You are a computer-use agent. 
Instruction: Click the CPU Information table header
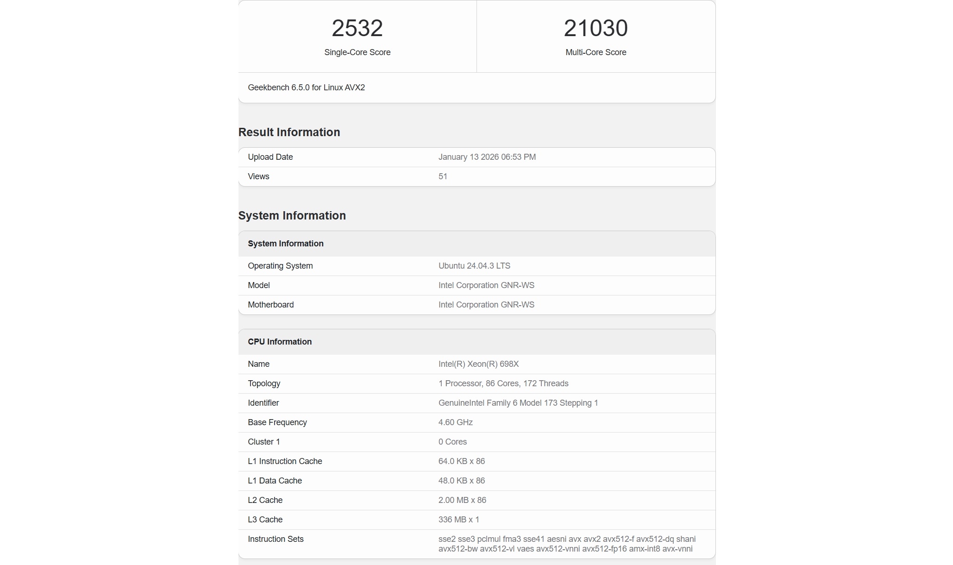click(280, 342)
